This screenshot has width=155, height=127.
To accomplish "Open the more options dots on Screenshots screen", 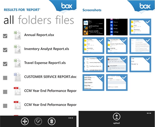I will tap(149, 113).
